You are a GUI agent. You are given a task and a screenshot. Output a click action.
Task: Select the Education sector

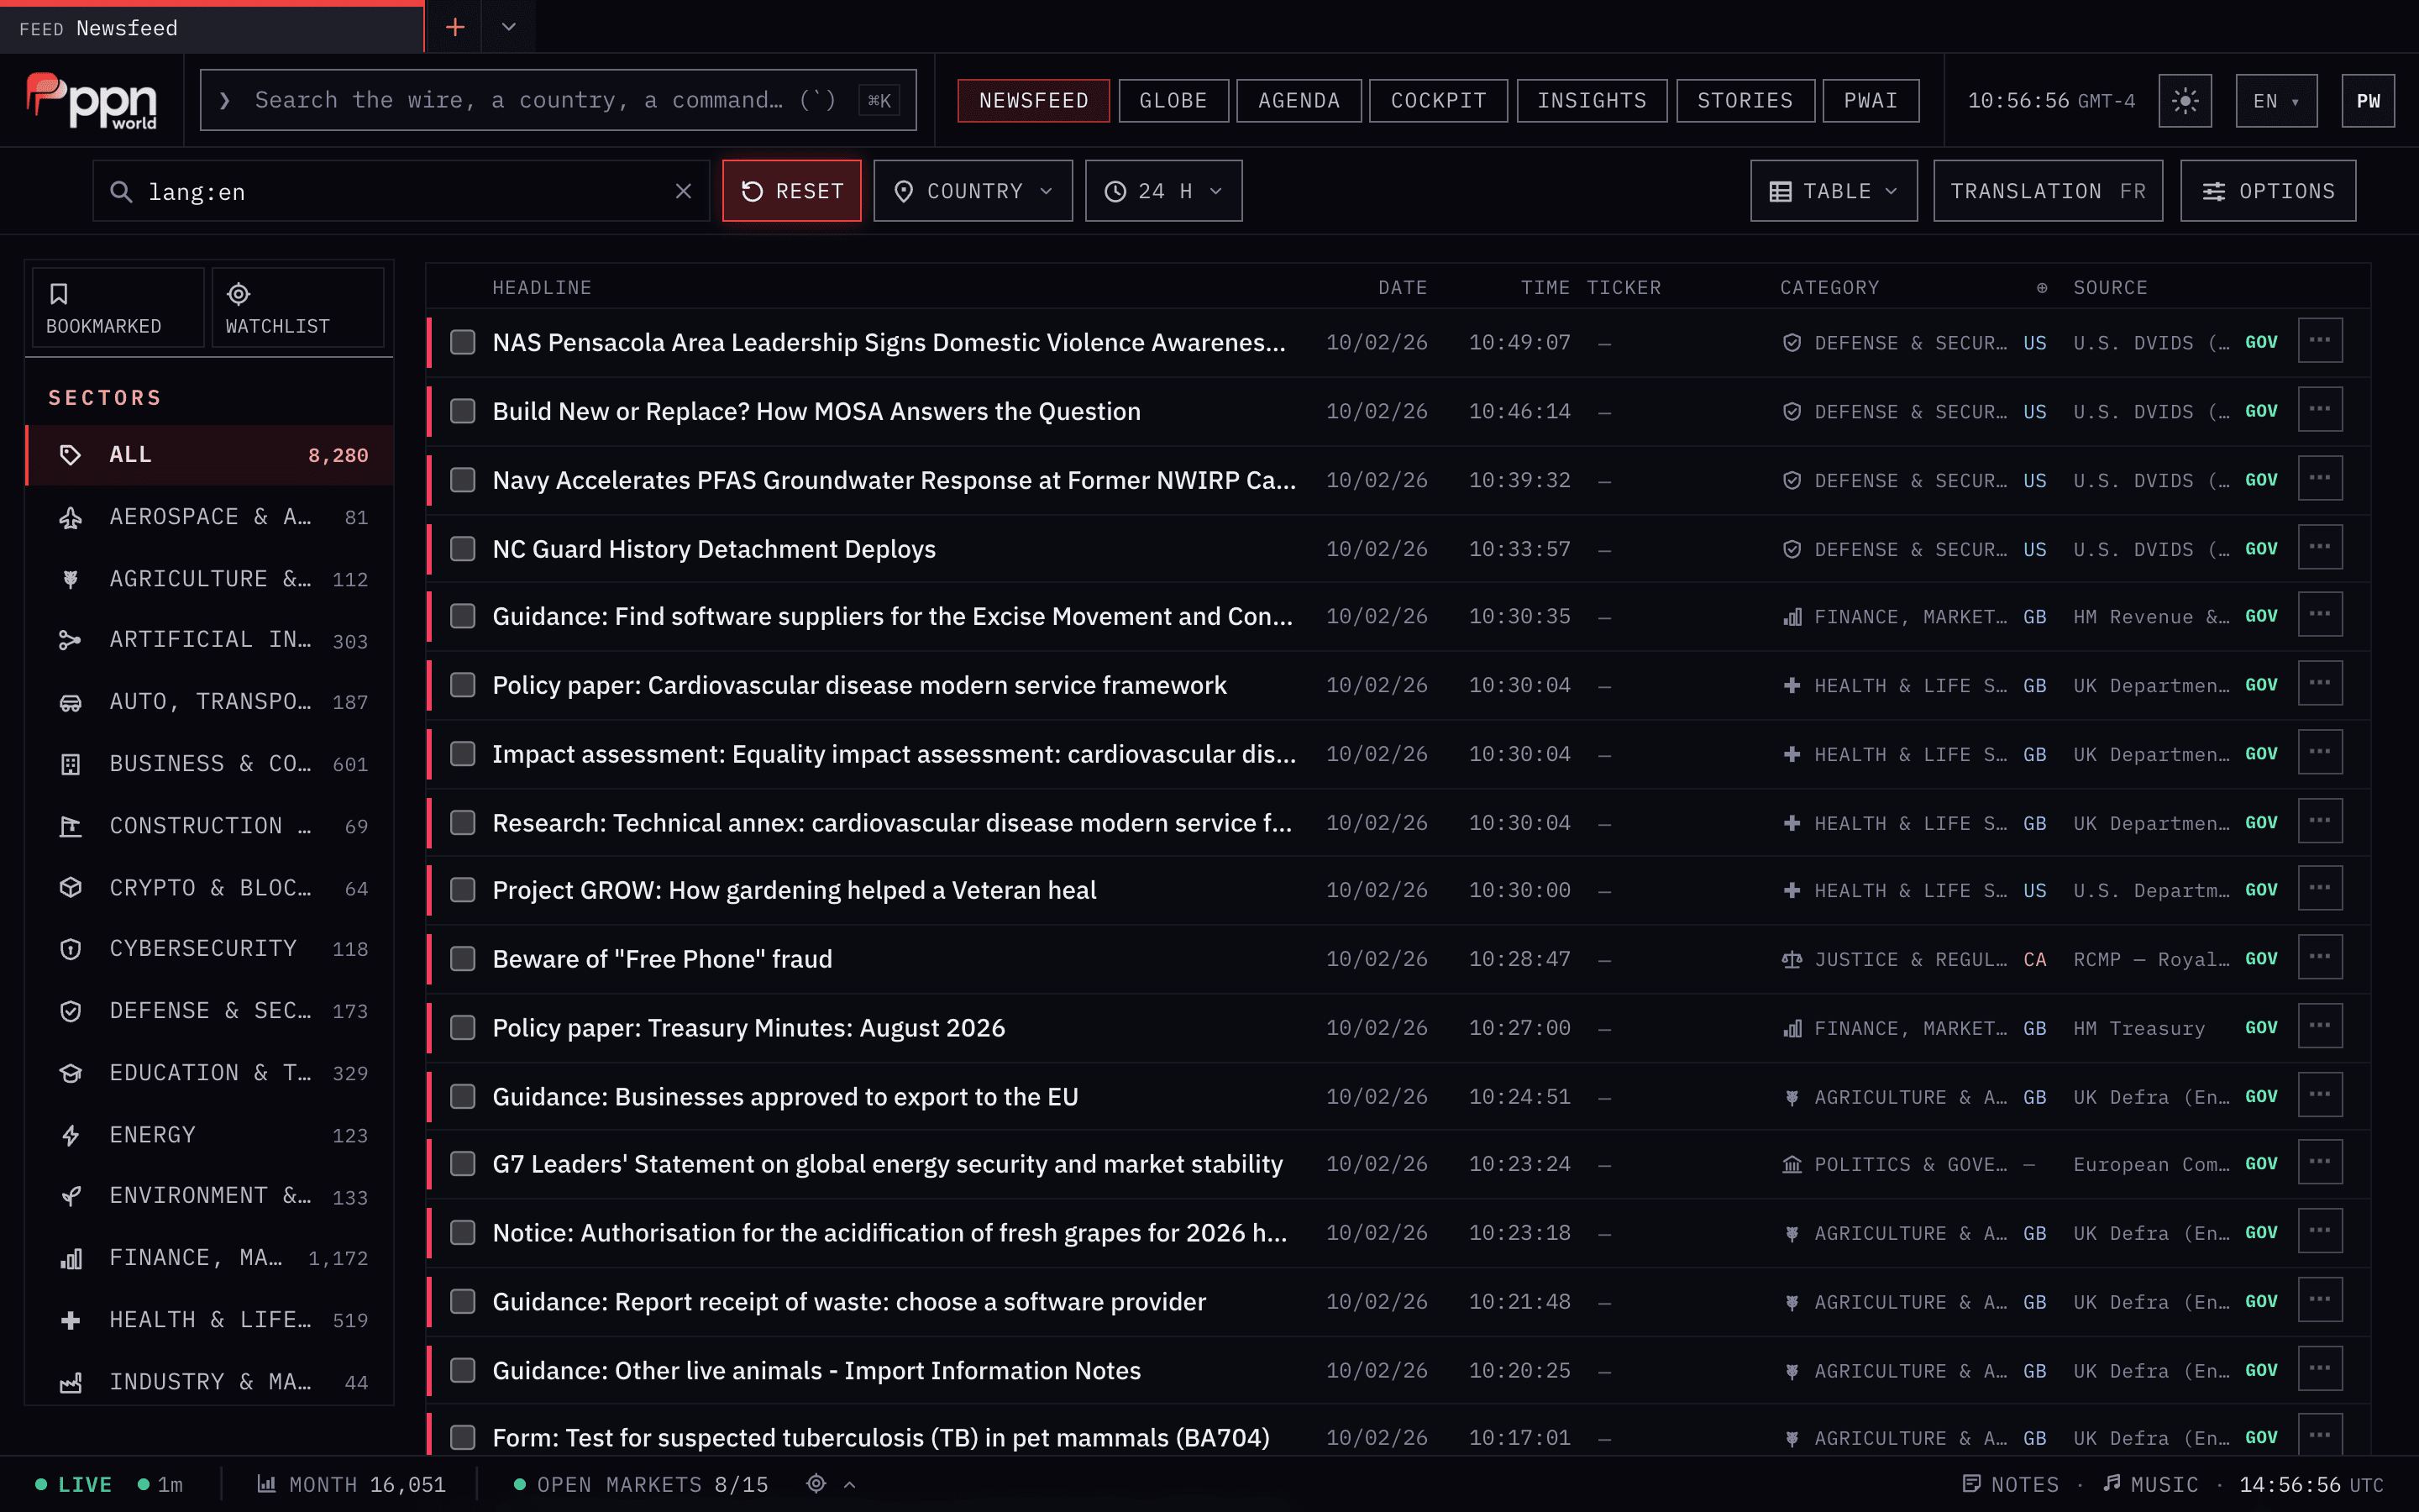click(x=210, y=1073)
